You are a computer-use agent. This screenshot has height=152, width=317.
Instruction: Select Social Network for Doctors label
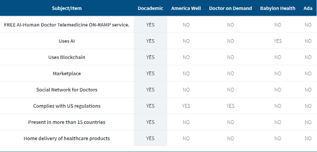coord(67,90)
